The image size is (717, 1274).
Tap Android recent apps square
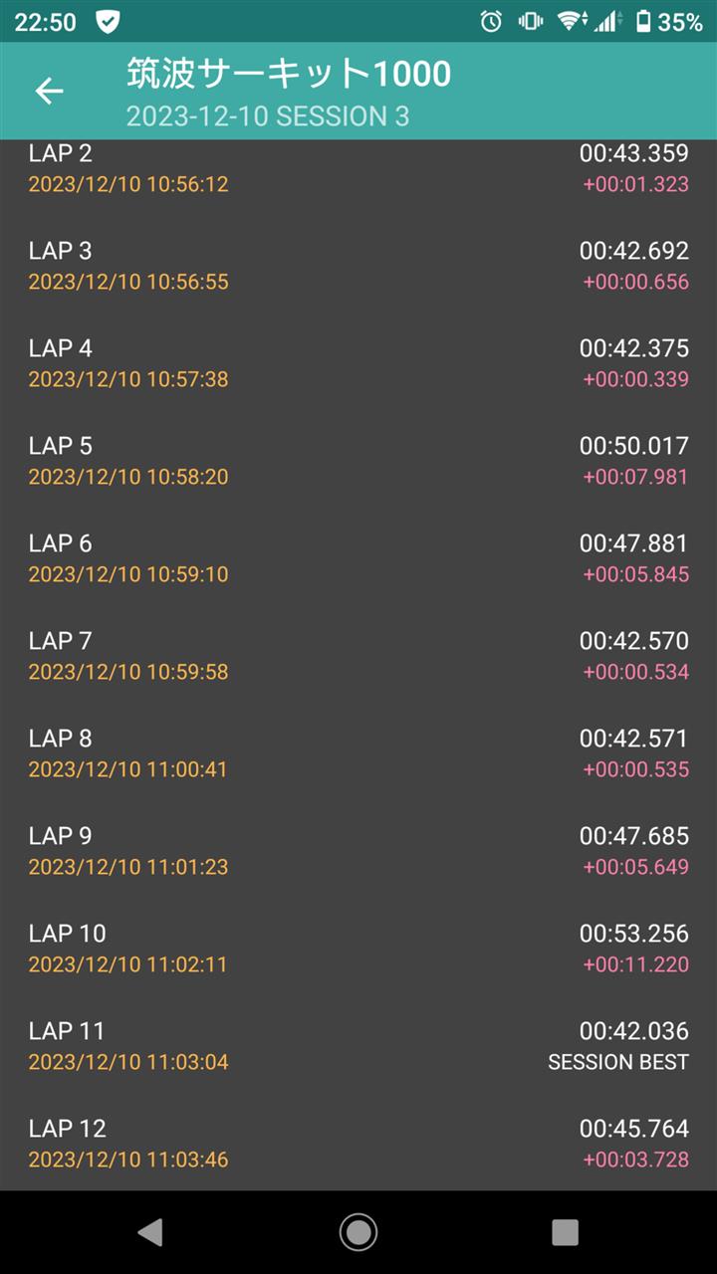tap(565, 1232)
